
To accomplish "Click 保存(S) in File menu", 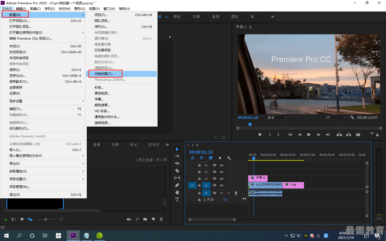I will click(x=43, y=70).
